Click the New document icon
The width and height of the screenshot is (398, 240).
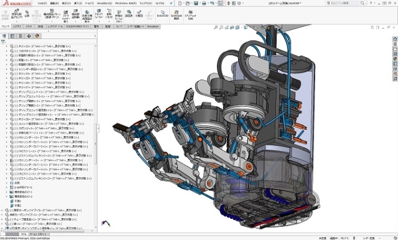coord(180,3)
